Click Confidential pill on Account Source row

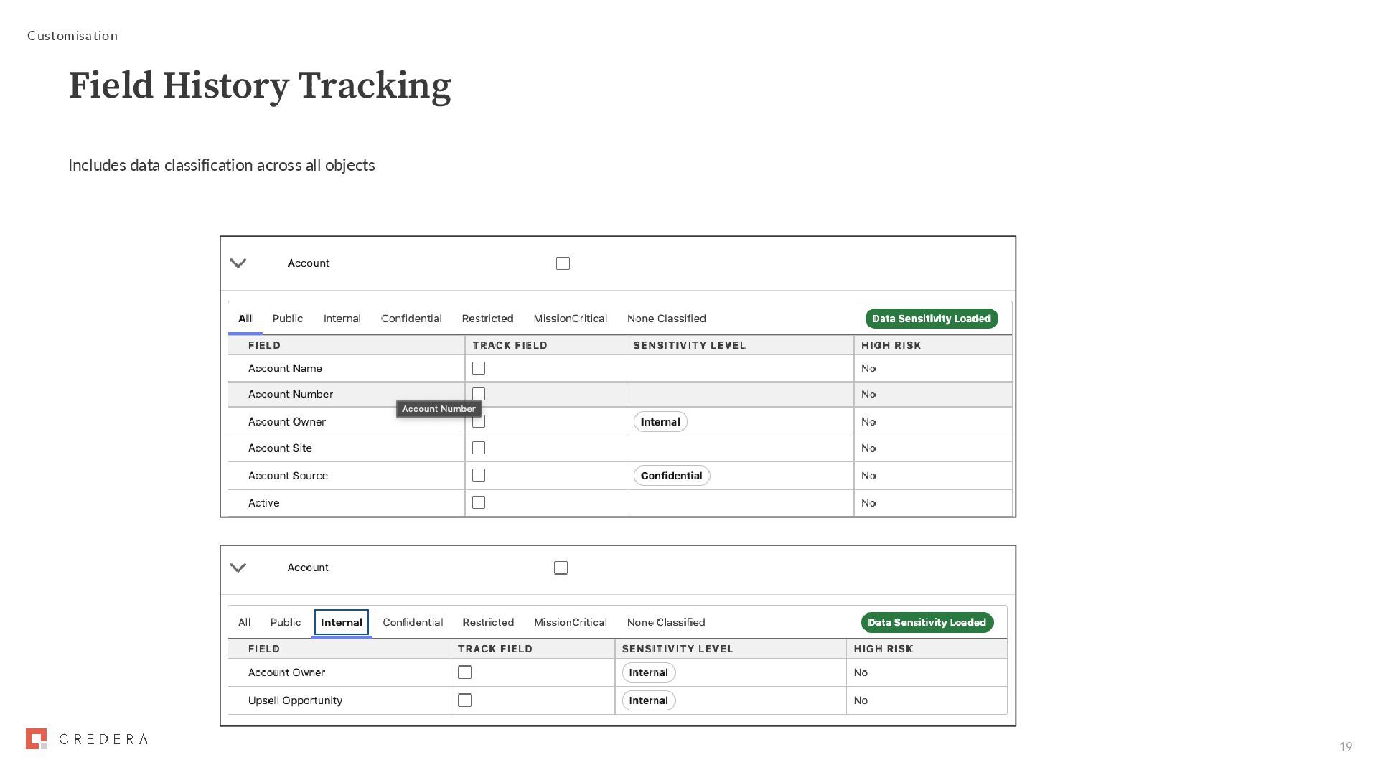tap(671, 475)
